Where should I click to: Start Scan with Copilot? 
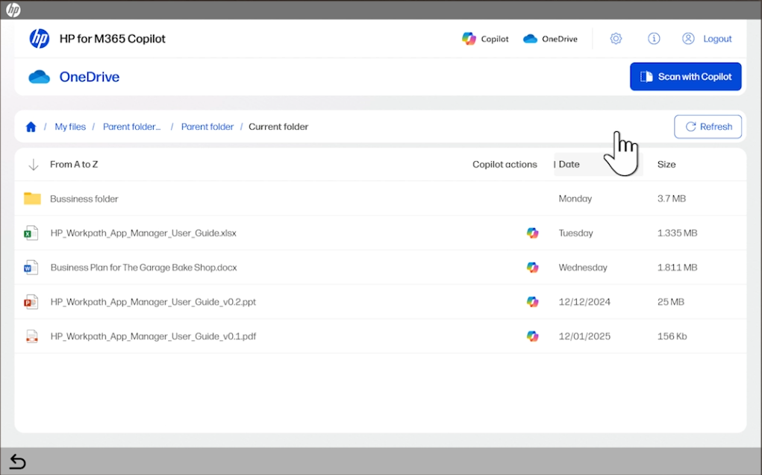(x=686, y=77)
